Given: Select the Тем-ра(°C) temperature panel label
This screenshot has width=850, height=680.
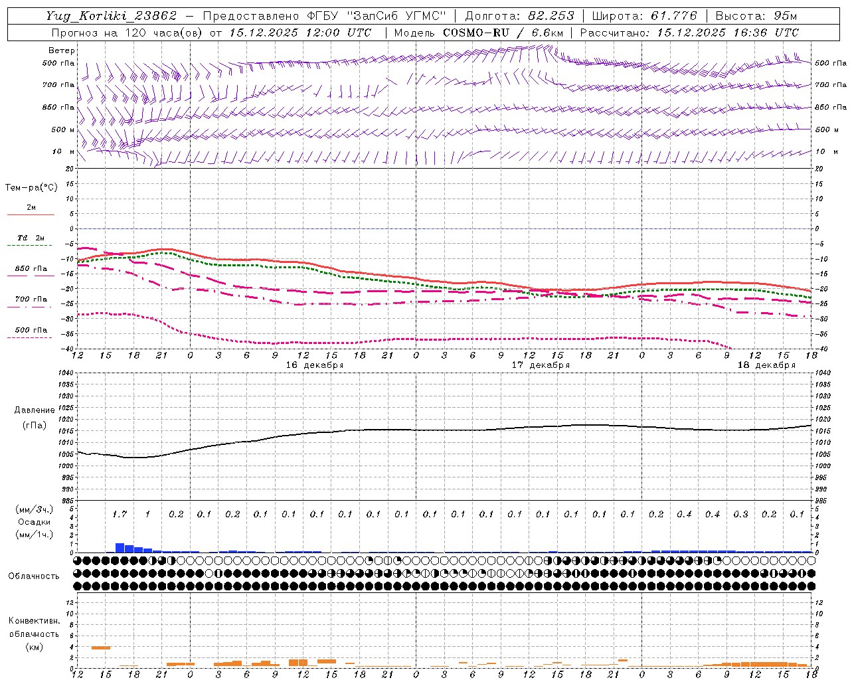Looking at the screenshot, I should coord(31,188).
